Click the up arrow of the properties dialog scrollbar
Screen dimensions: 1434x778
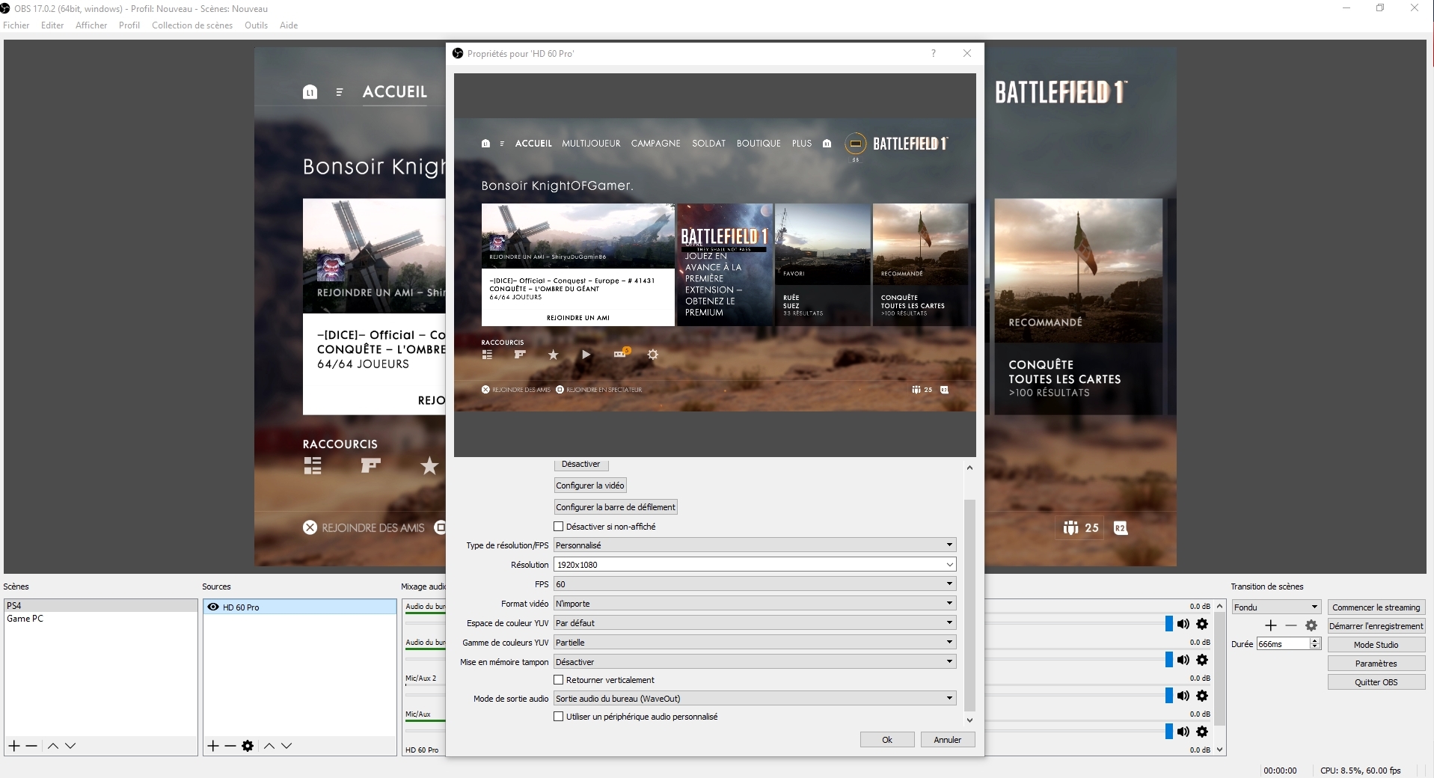click(x=969, y=468)
